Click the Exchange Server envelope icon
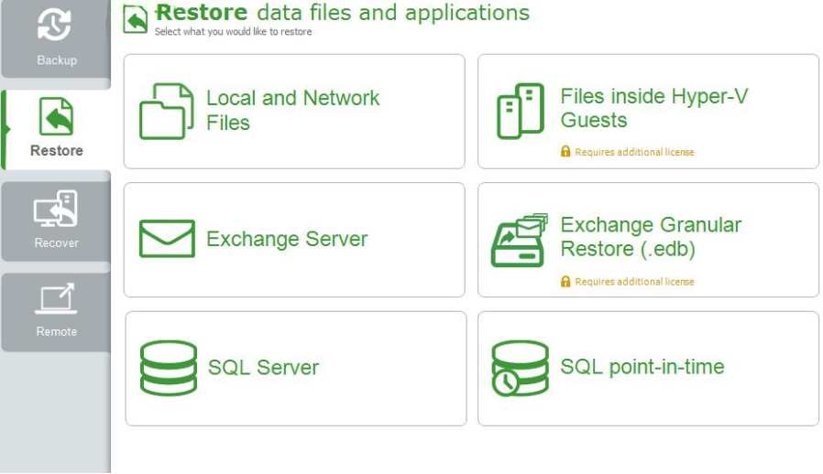Viewport: 823px width, 474px height. (167, 239)
